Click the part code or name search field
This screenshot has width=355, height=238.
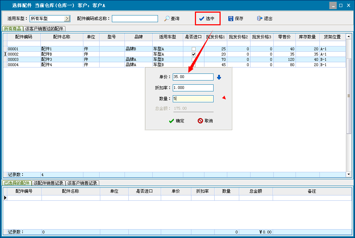coord(135,19)
